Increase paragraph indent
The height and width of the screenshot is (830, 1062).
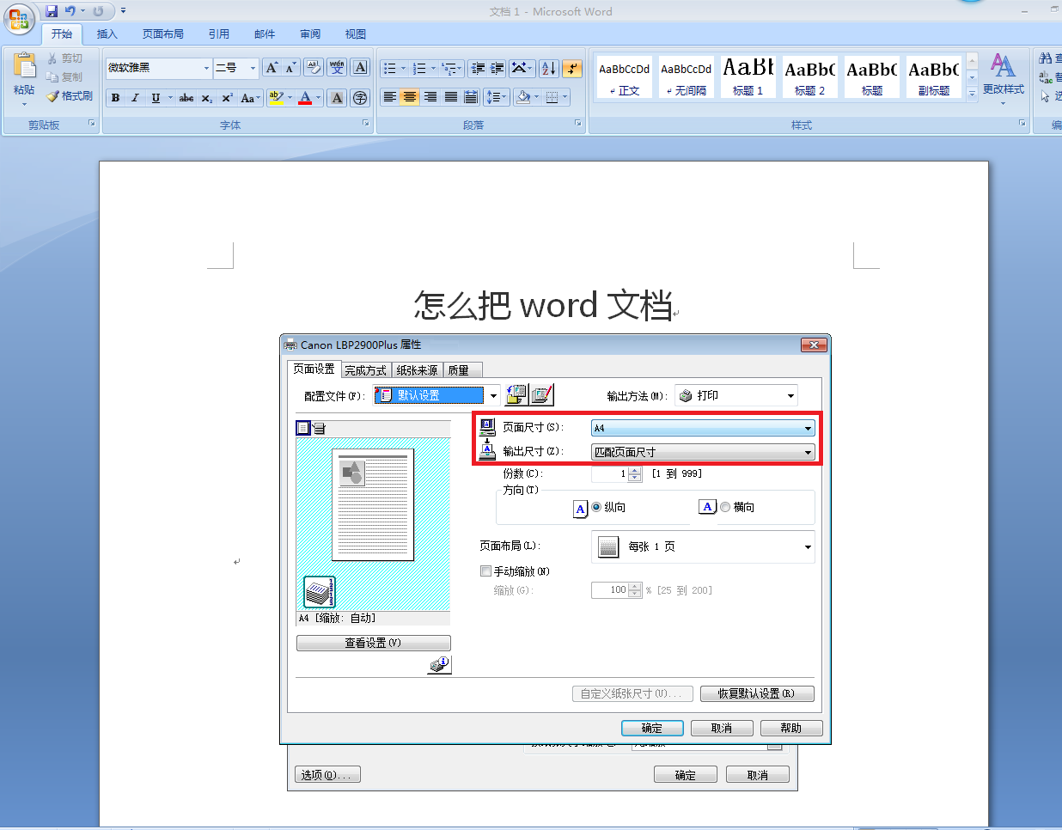coord(497,69)
